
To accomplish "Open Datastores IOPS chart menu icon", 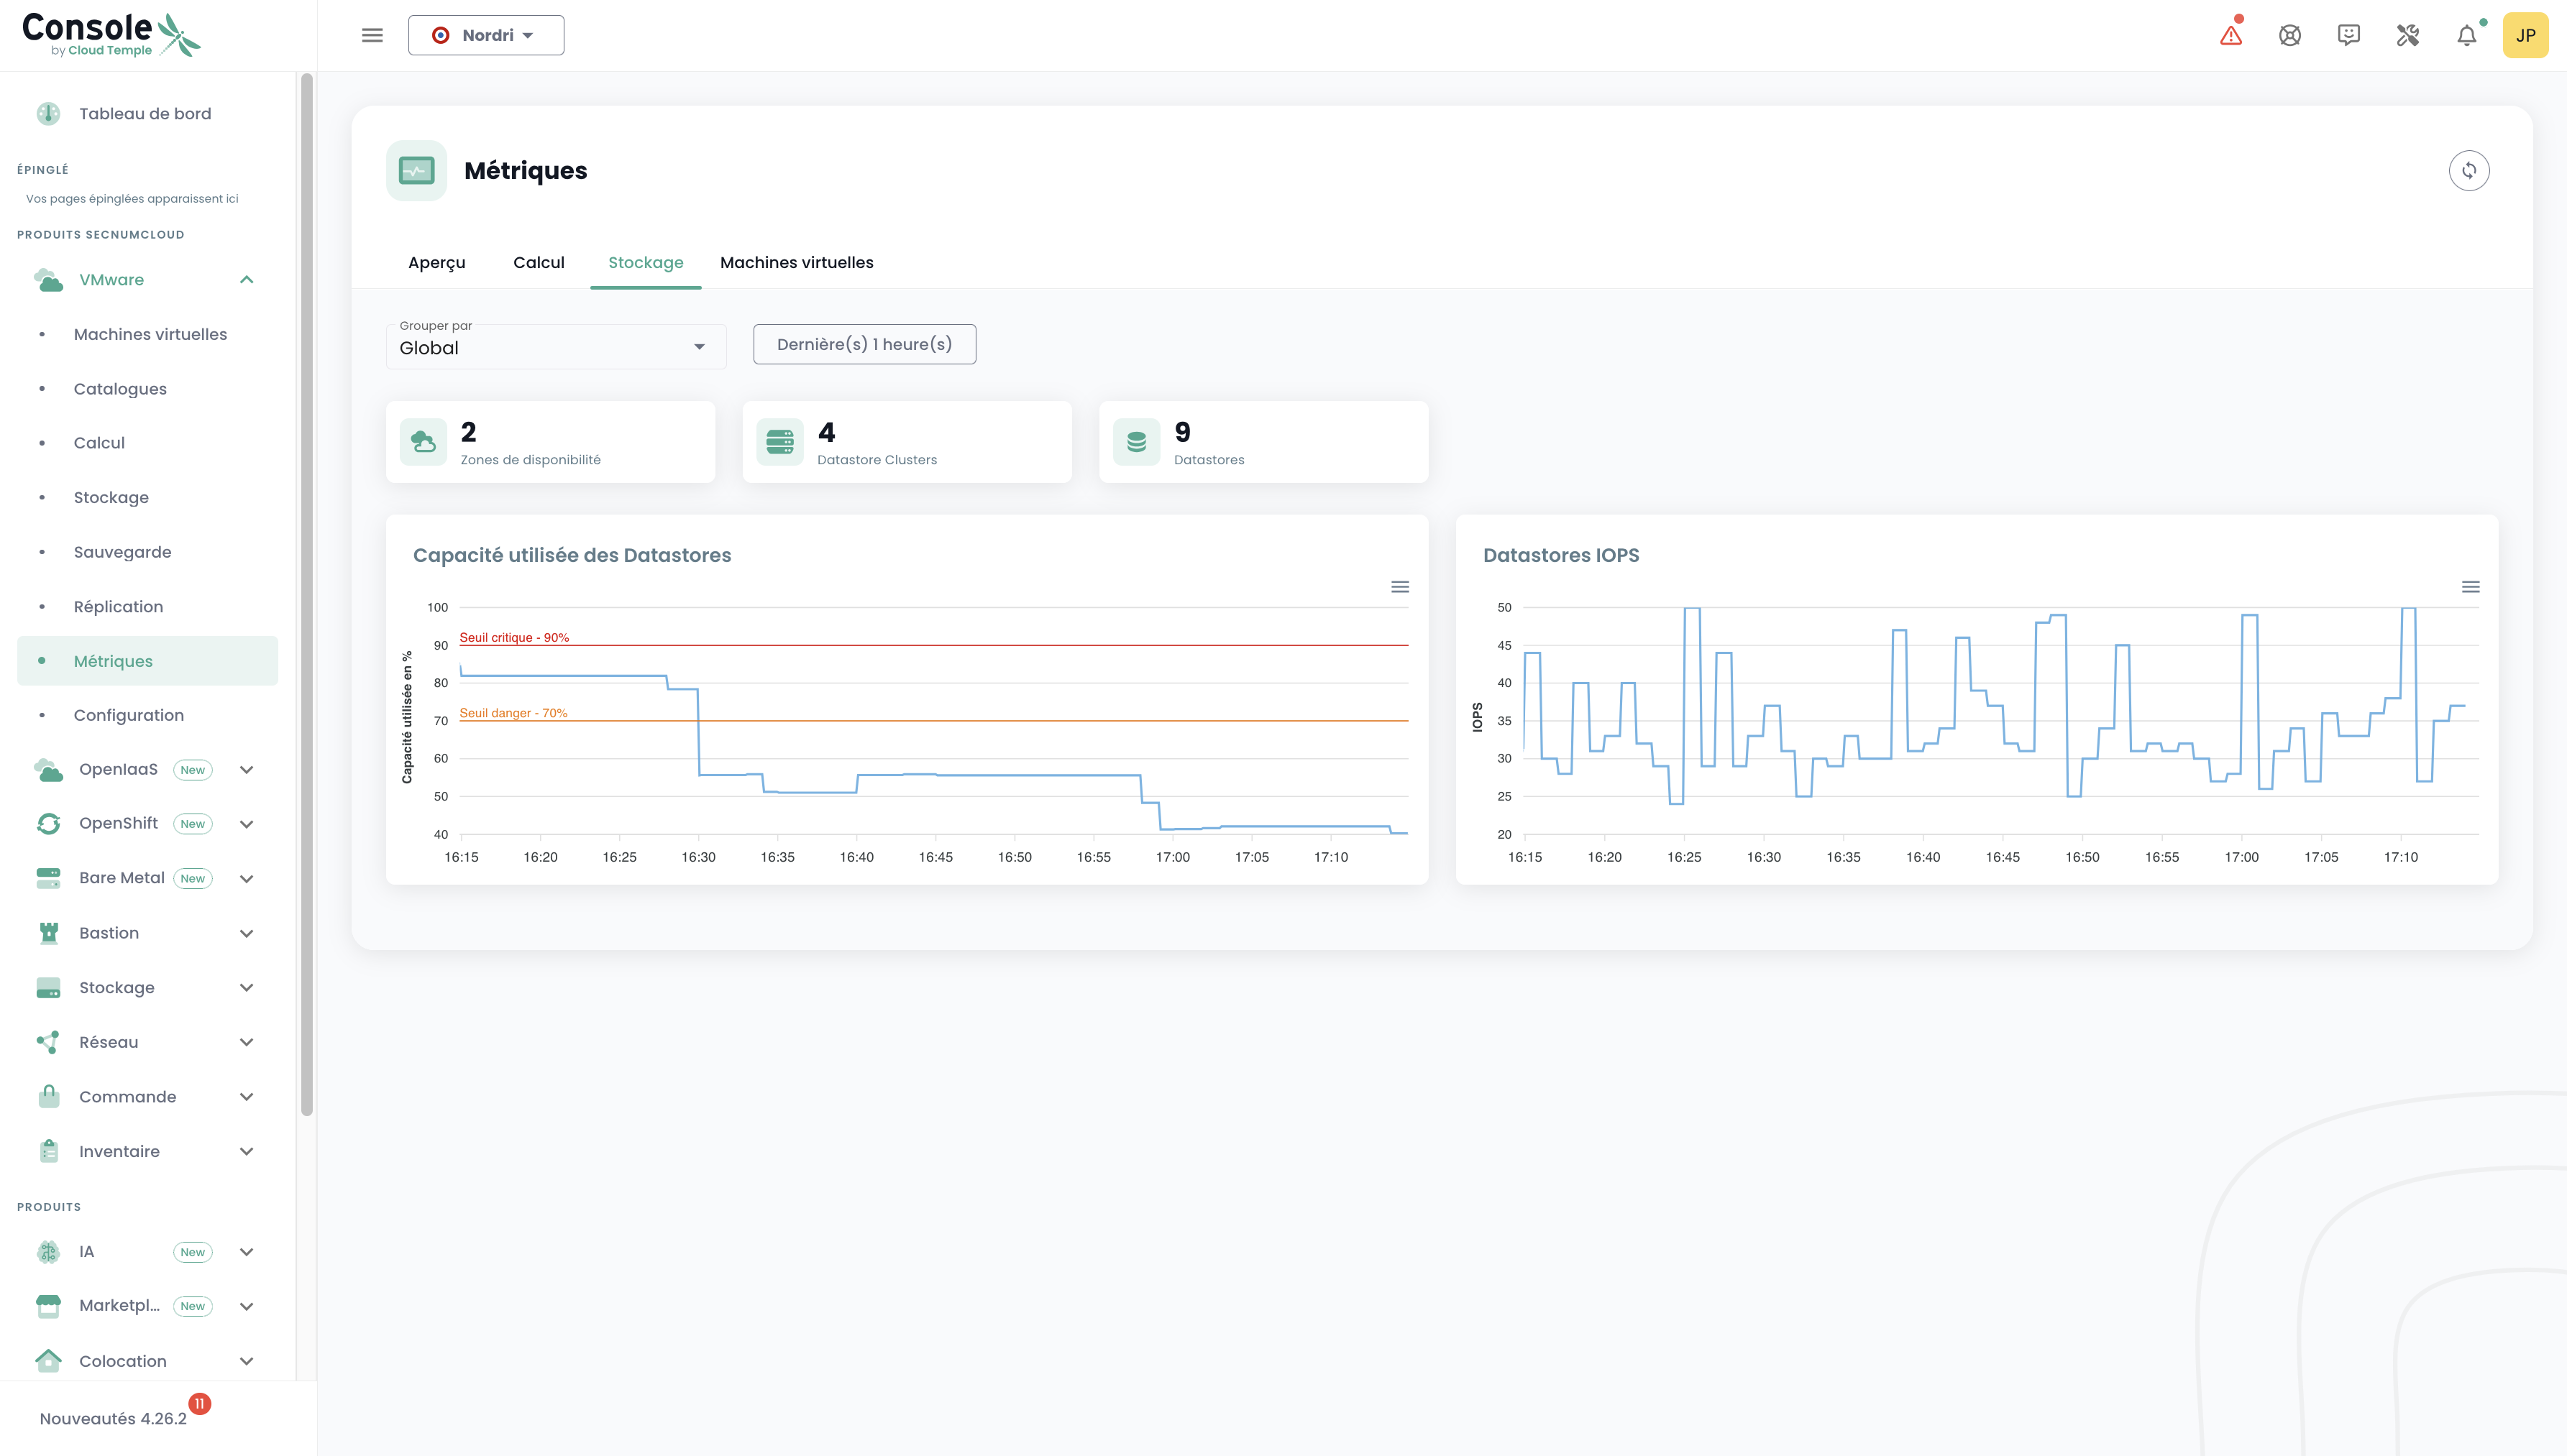I will [2470, 587].
